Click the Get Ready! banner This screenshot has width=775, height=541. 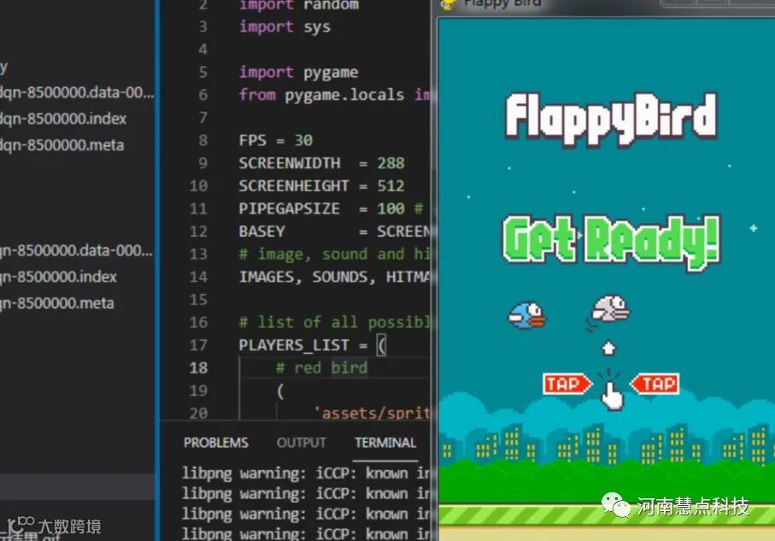[612, 241]
